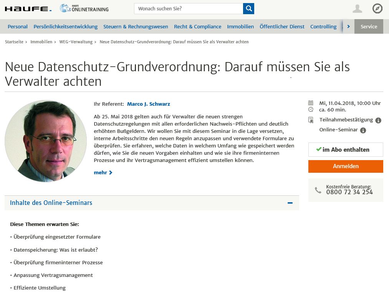Click the Inhalte des Online-Seminars heading
Viewport: 389px width, 298px height.
click(x=51, y=203)
